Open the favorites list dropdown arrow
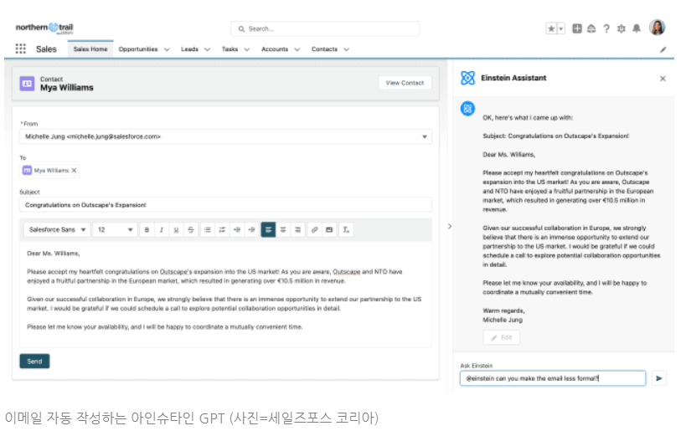The image size is (681, 431). click(561, 28)
